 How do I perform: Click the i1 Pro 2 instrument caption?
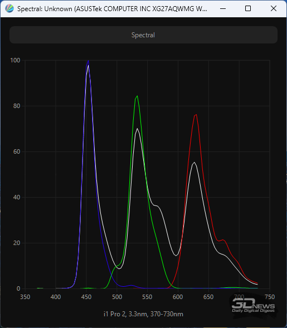coord(143,314)
